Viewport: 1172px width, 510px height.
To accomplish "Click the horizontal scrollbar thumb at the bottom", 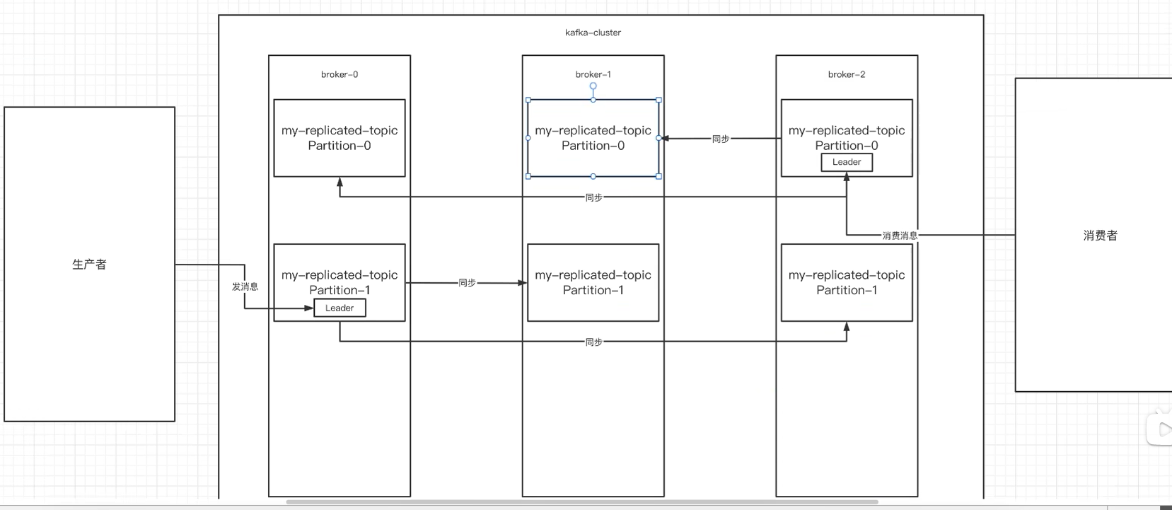I will (x=582, y=502).
